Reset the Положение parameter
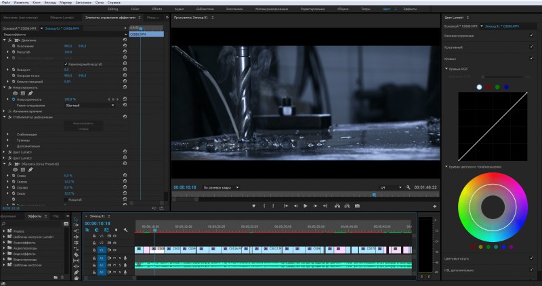 [125, 46]
